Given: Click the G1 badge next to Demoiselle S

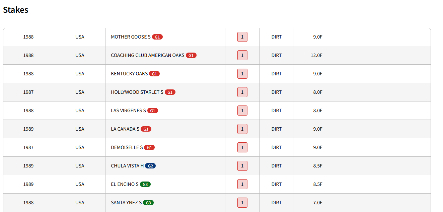Looking at the screenshot, I should click(149, 147).
